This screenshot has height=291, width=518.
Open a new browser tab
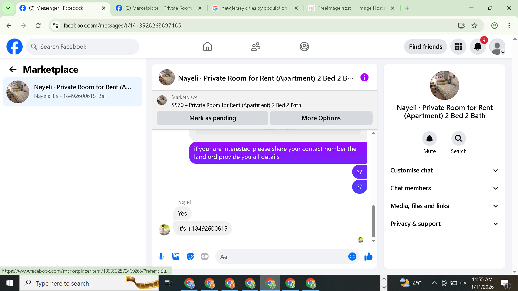[x=407, y=8]
